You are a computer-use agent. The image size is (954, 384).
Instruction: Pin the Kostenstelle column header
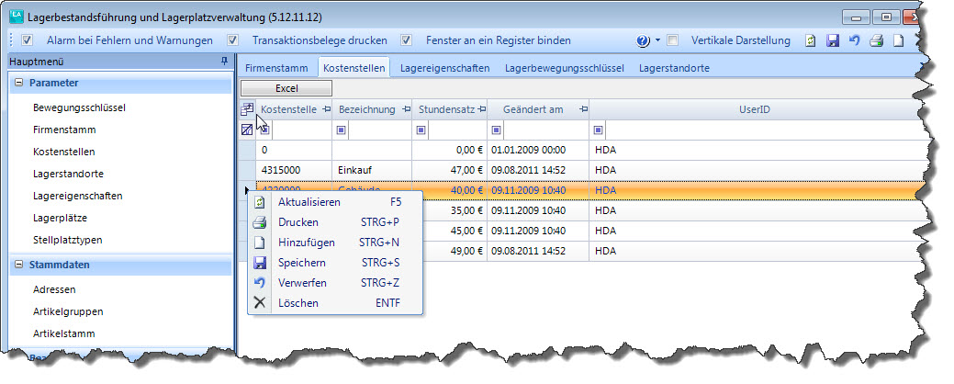[x=324, y=110]
